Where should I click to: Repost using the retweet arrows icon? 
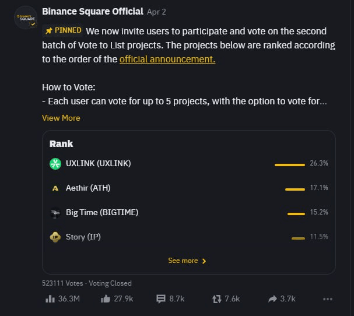[x=216, y=299]
